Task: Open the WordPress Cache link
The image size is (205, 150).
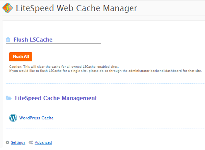Action: click(36, 118)
